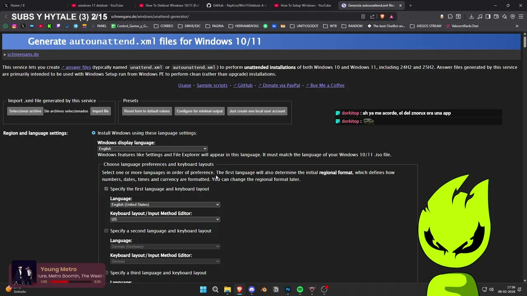Click the 'Import file' button
527x296 pixels.
100,111
